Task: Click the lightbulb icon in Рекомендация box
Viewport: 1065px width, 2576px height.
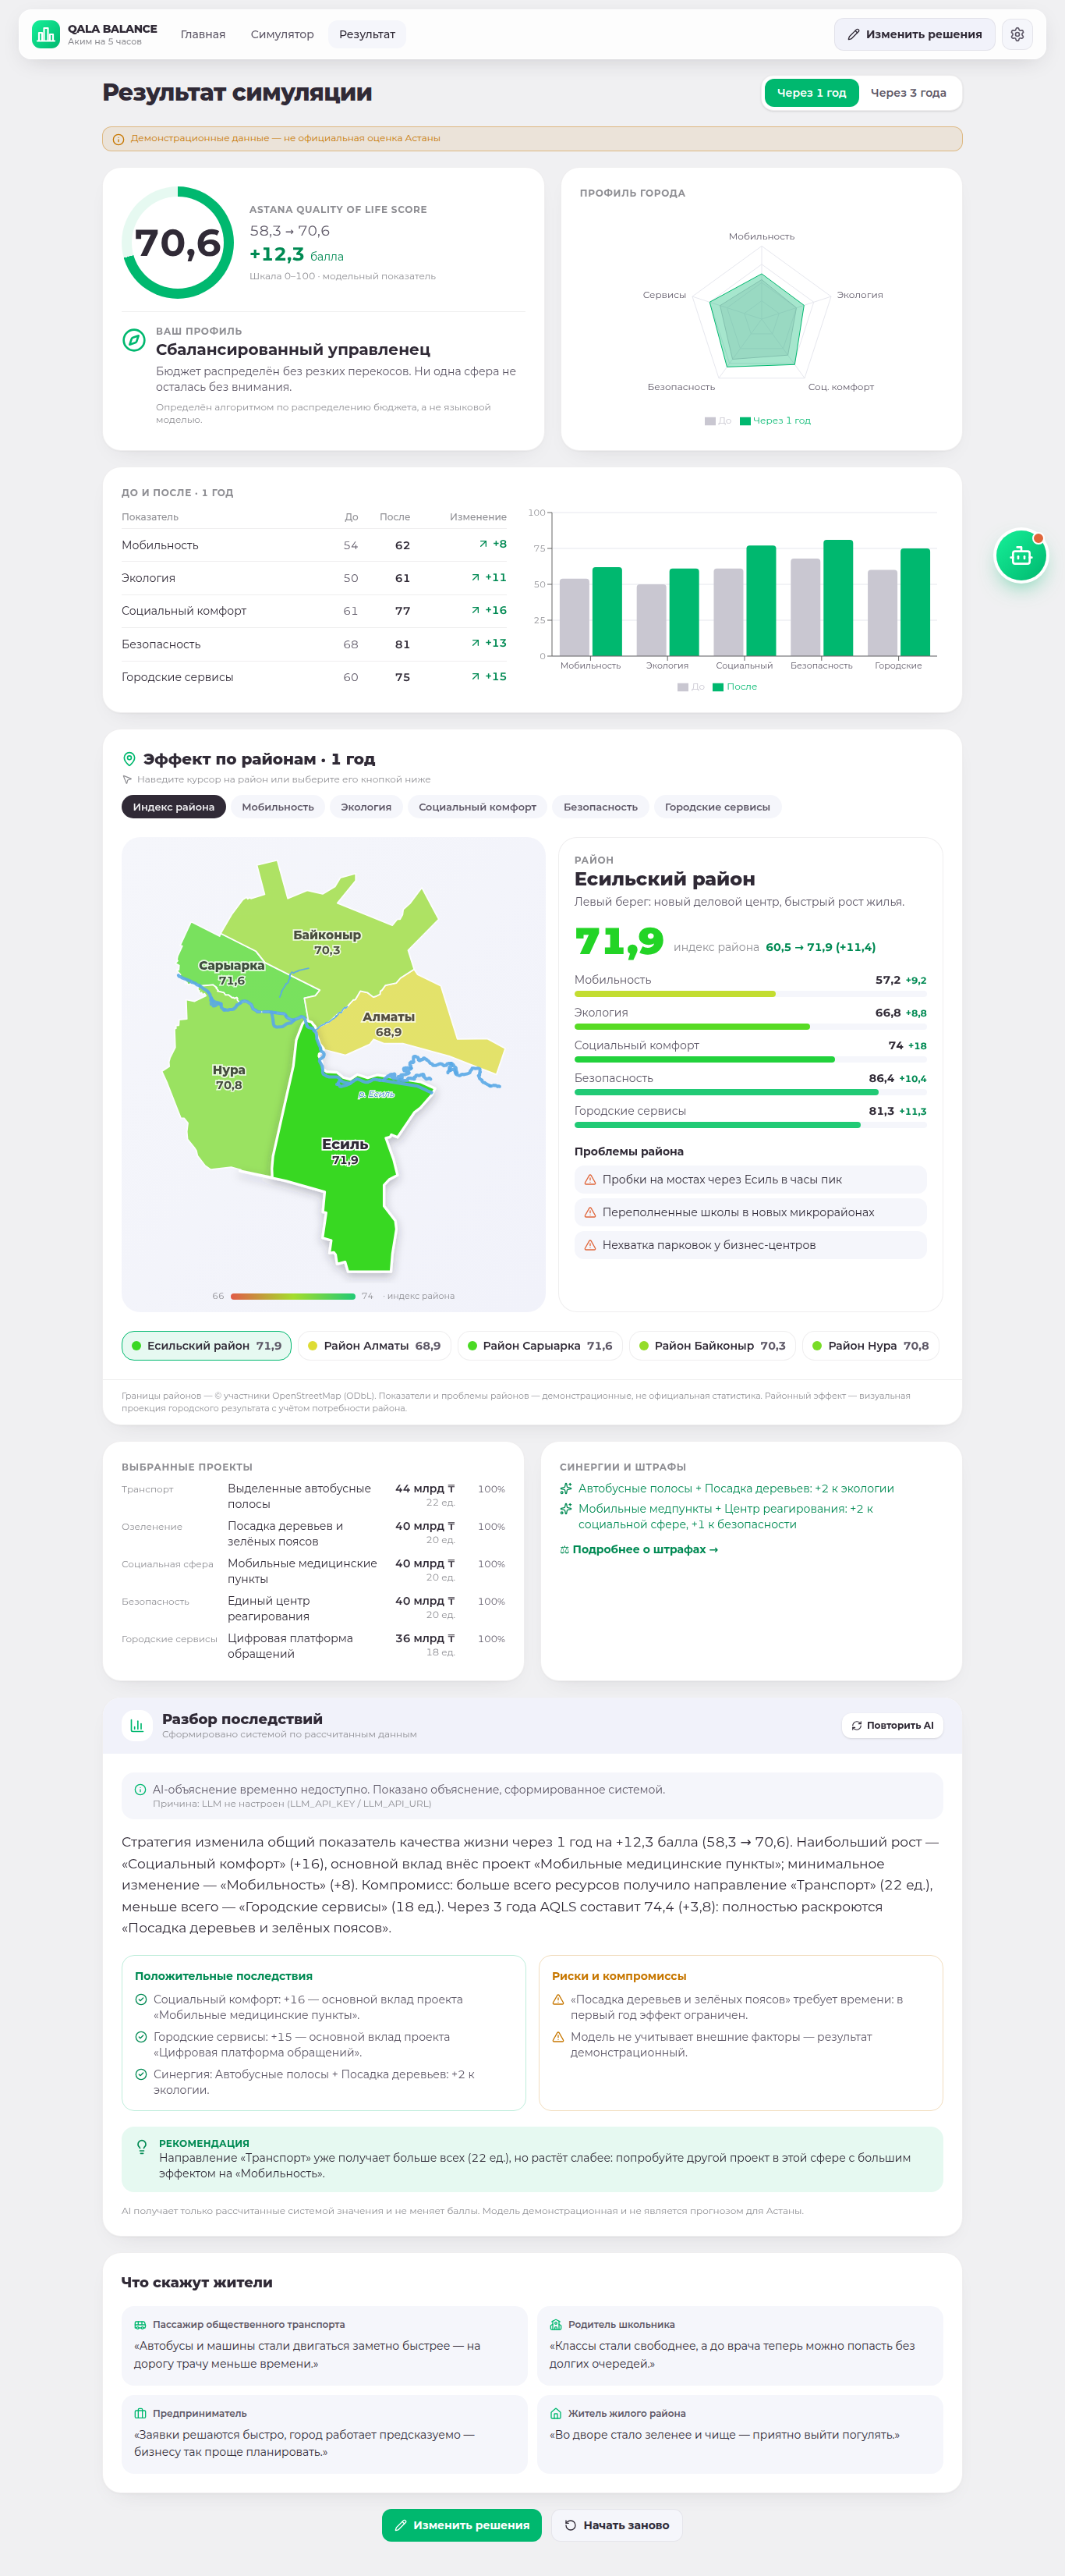Action: point(142,2147)
